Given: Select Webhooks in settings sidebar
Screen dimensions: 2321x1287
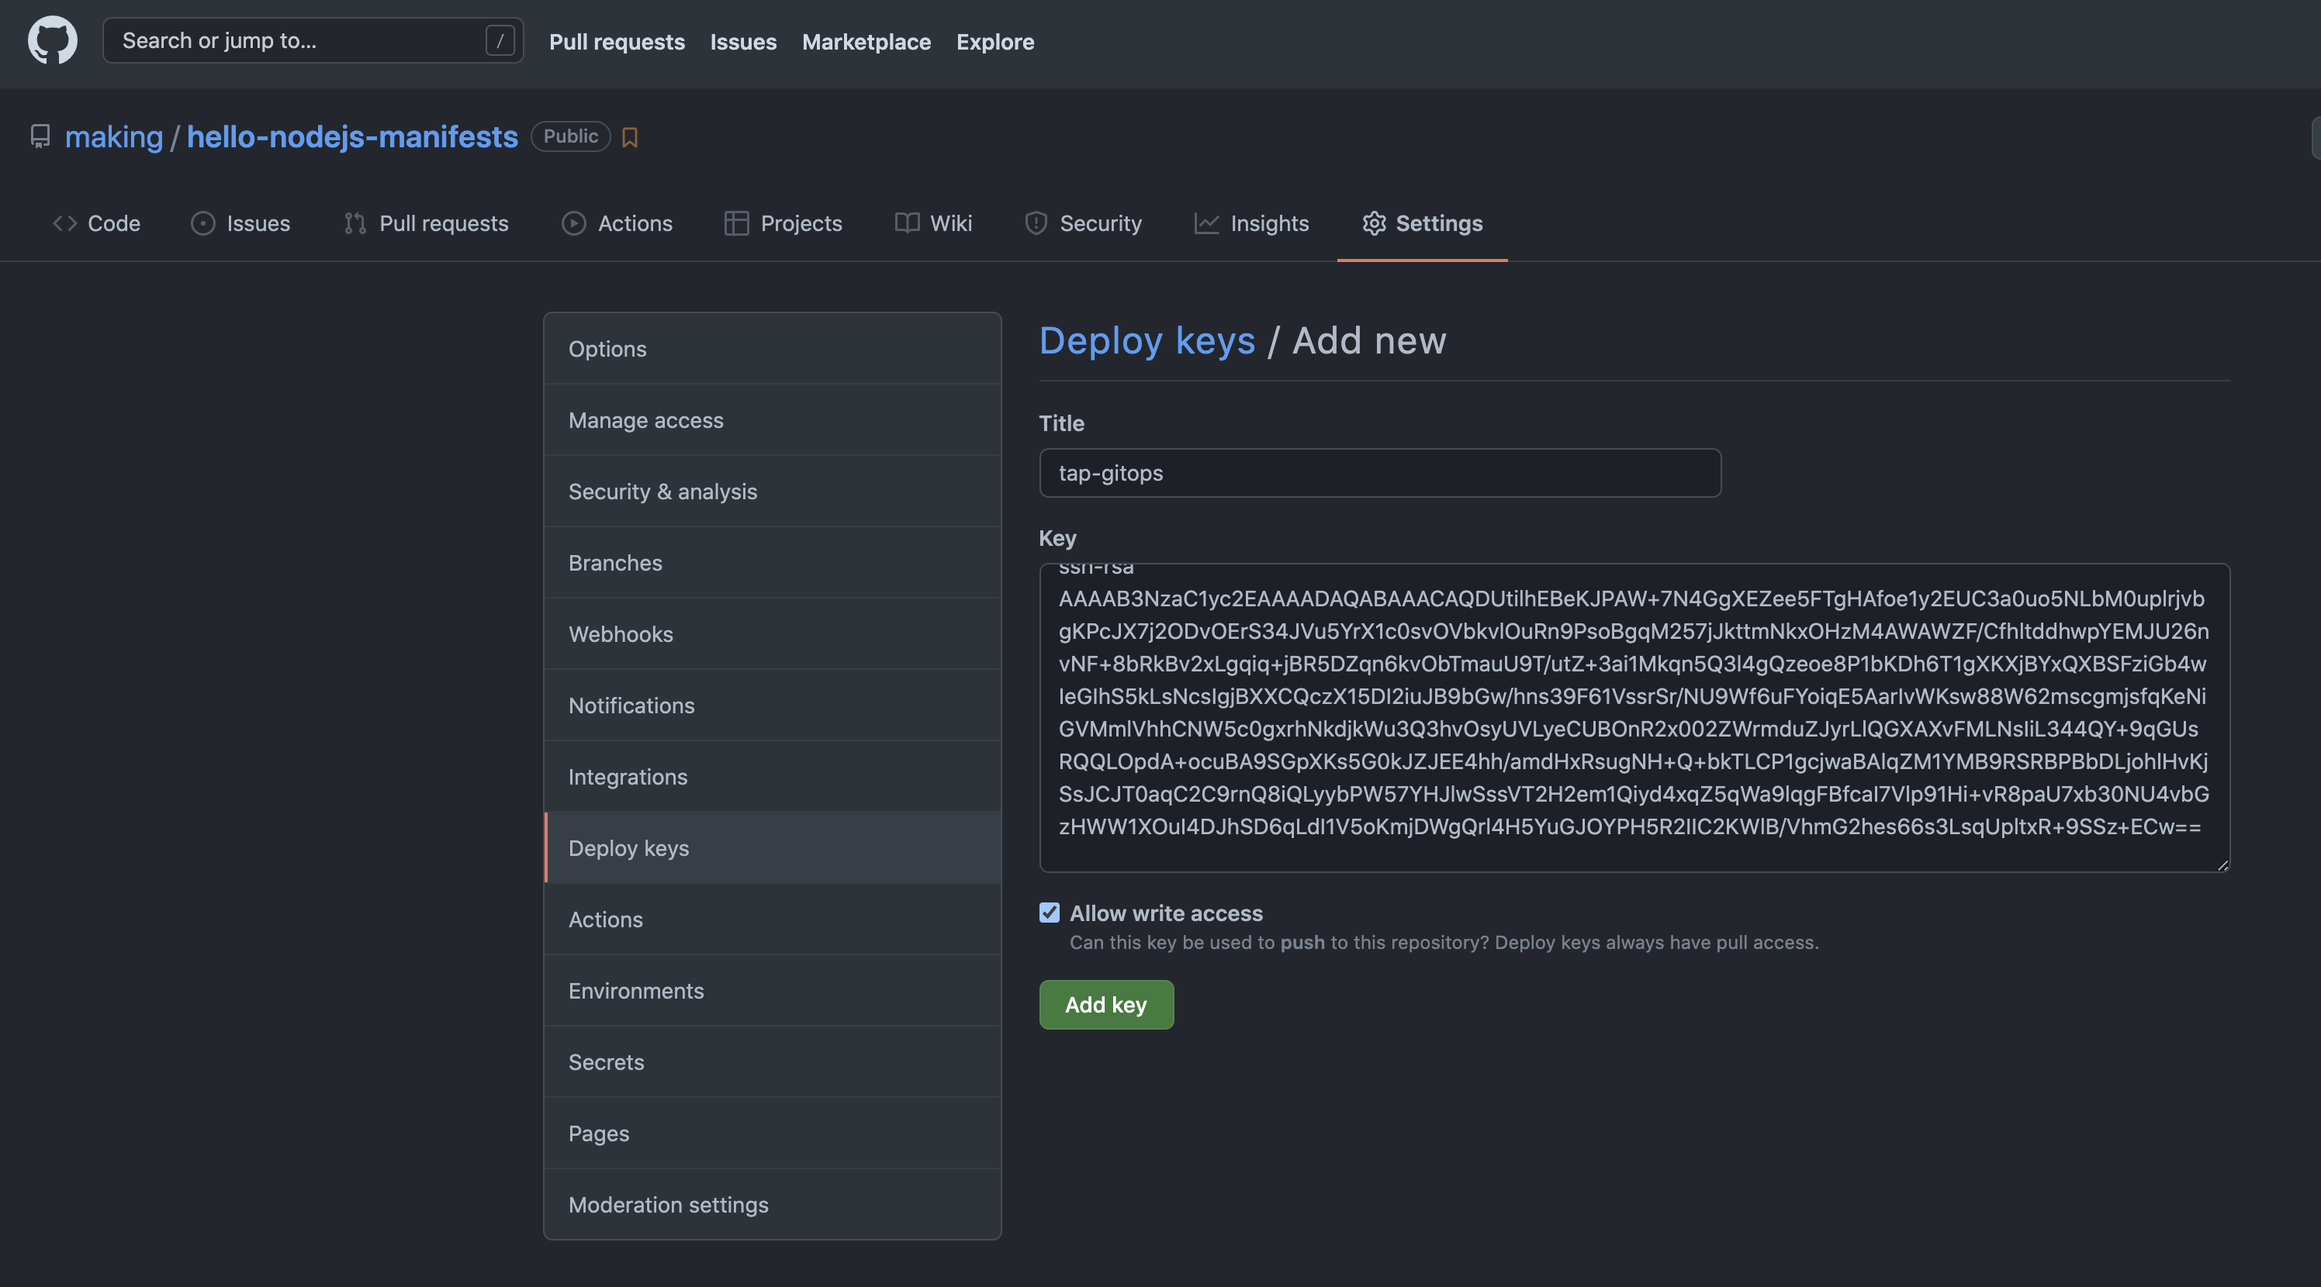Looking at the screenshot, I should (621, 634).
